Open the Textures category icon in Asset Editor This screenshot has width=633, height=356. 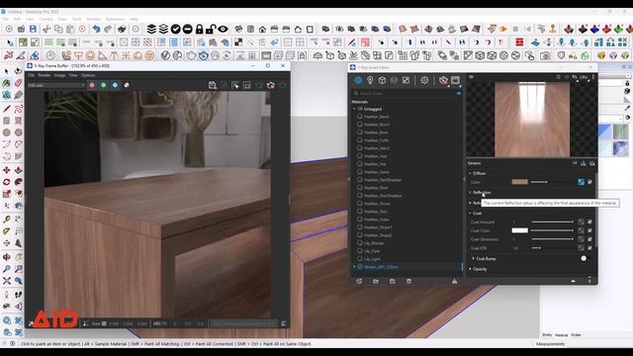(406, 80)
